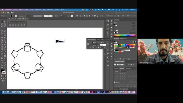Select the Type tool
Screen dimensions: 183x103
click(2, 29)
